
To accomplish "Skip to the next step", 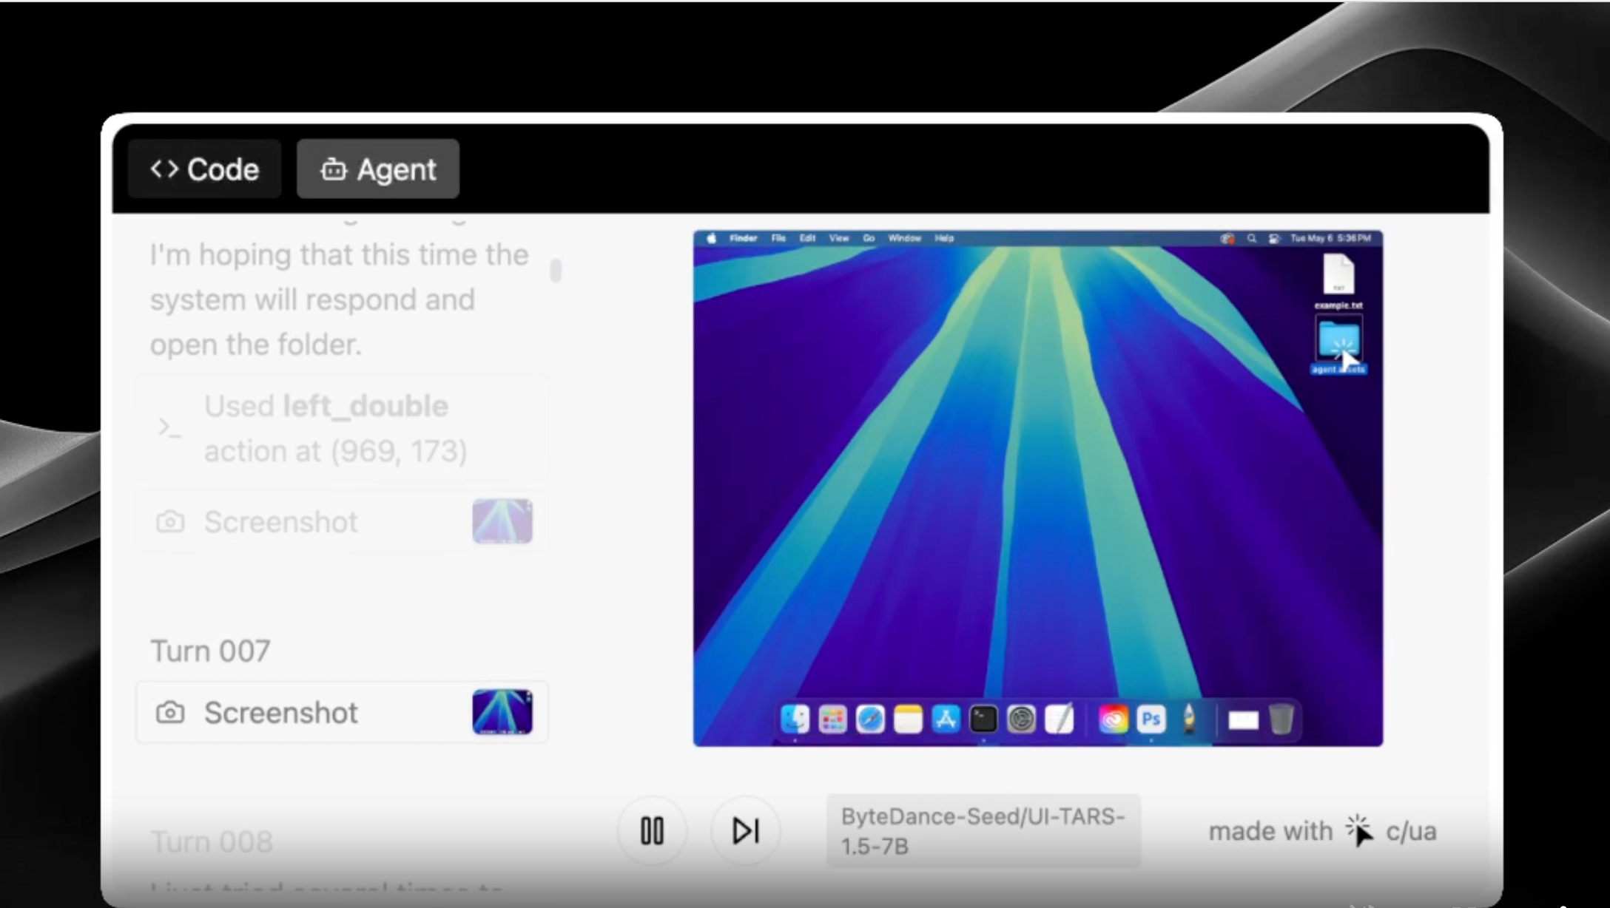I will [745, 831].
